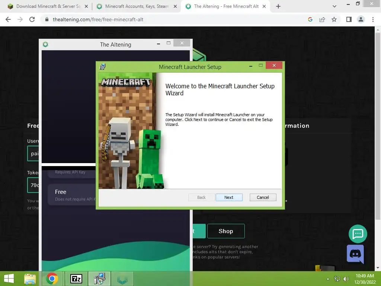Close the Minecraft Launcher Setup window
Viewport: 381px width, 286px height.
tap(274, 66)
